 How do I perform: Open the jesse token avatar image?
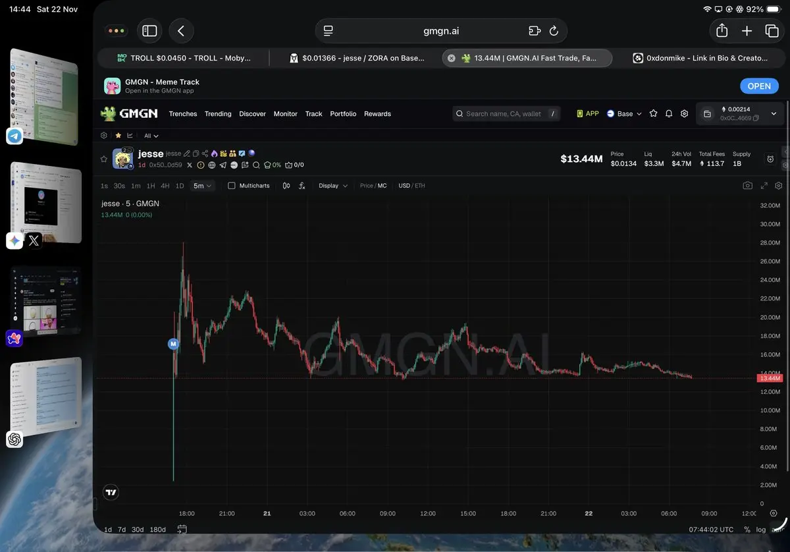click(123, 159)
